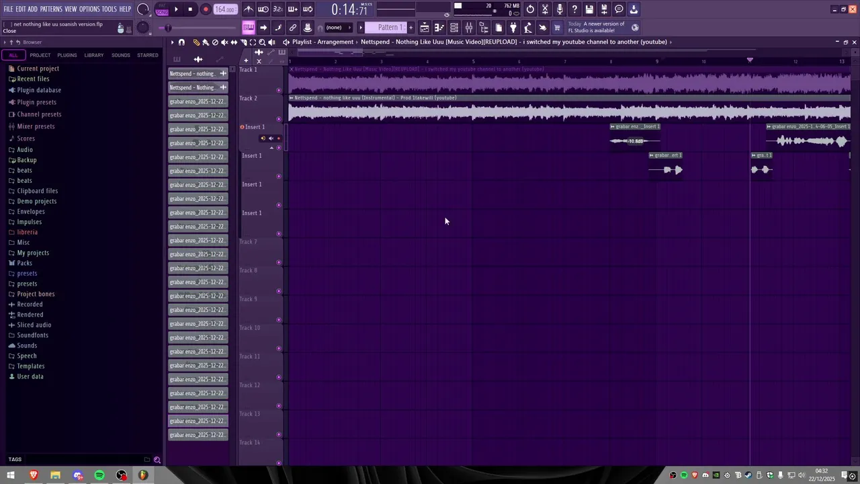Open the snap (none) dropdown
The image size is (860, 484).
coord(338,28)
